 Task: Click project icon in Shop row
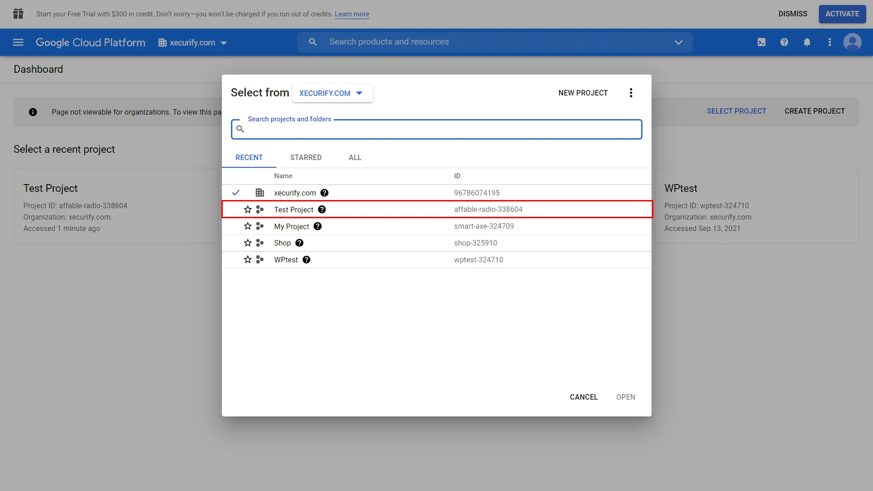pyautogui.click(x=260, y=243)
